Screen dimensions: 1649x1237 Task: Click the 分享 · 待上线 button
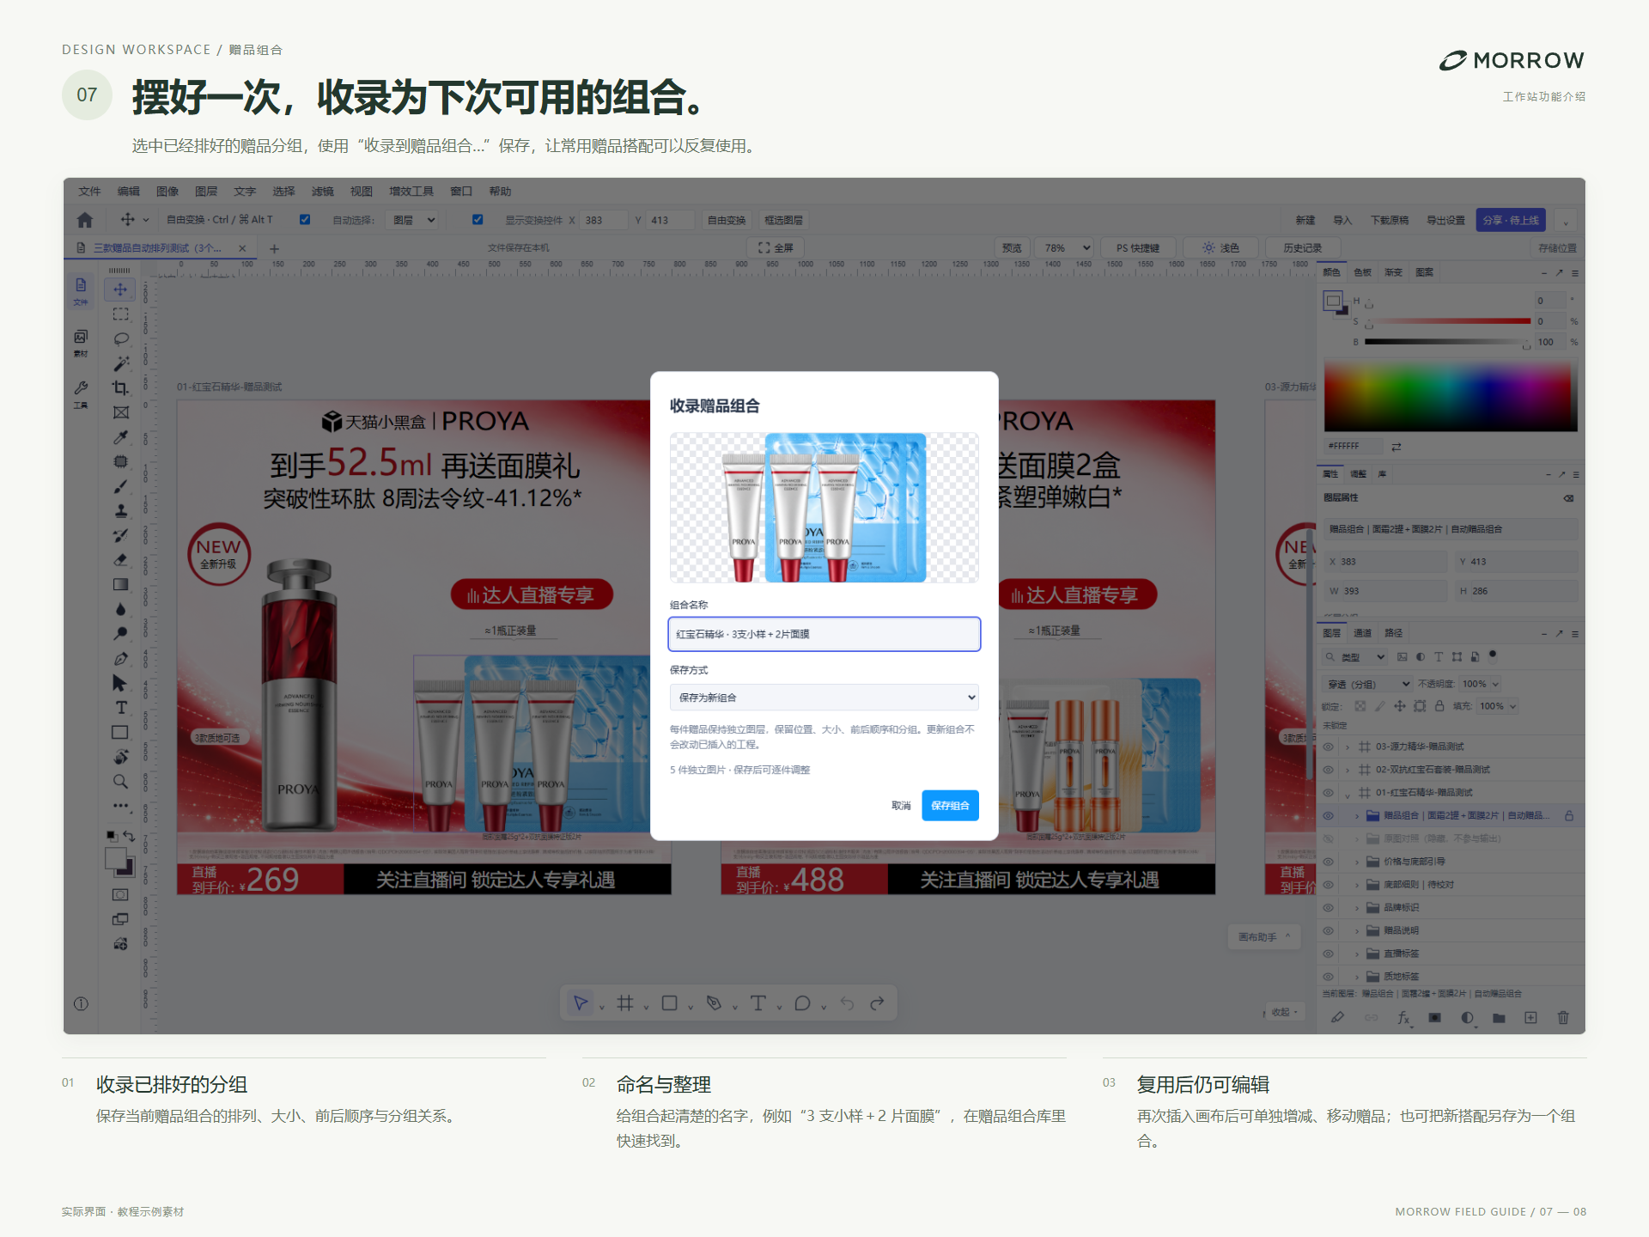point(1511,220)
